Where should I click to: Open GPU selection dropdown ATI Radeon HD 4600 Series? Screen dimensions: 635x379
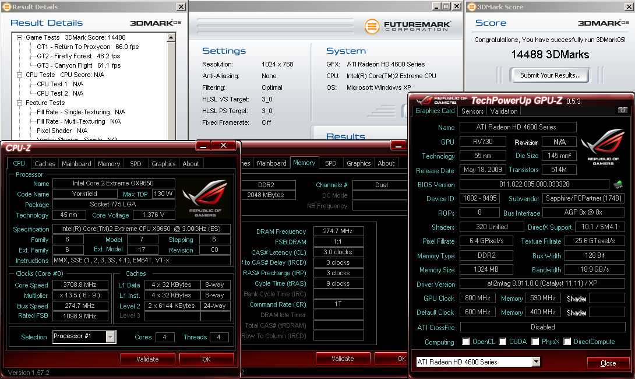pos(536,362)
